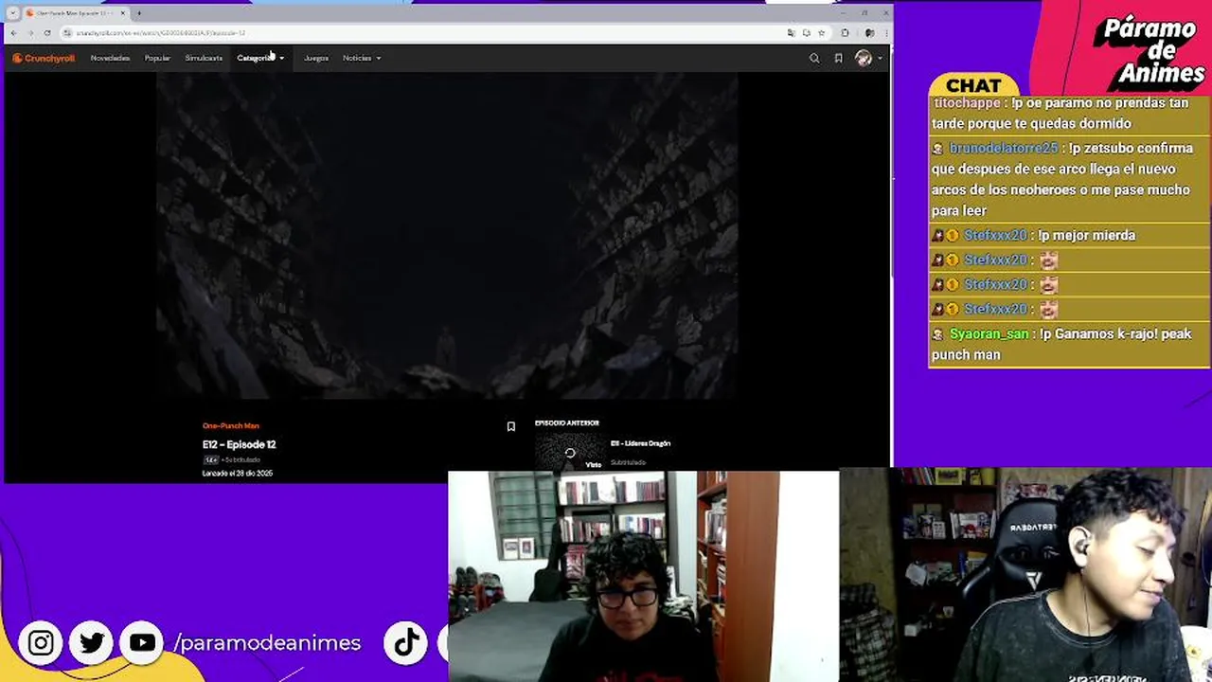Click the CHAT header label
1212x682 pixels.
pyautogui.click(x=972, y=85)
